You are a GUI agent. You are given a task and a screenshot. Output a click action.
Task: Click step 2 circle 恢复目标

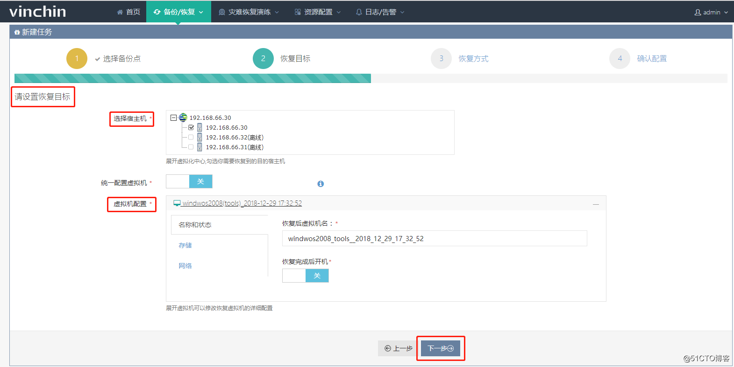pos(263,58)
